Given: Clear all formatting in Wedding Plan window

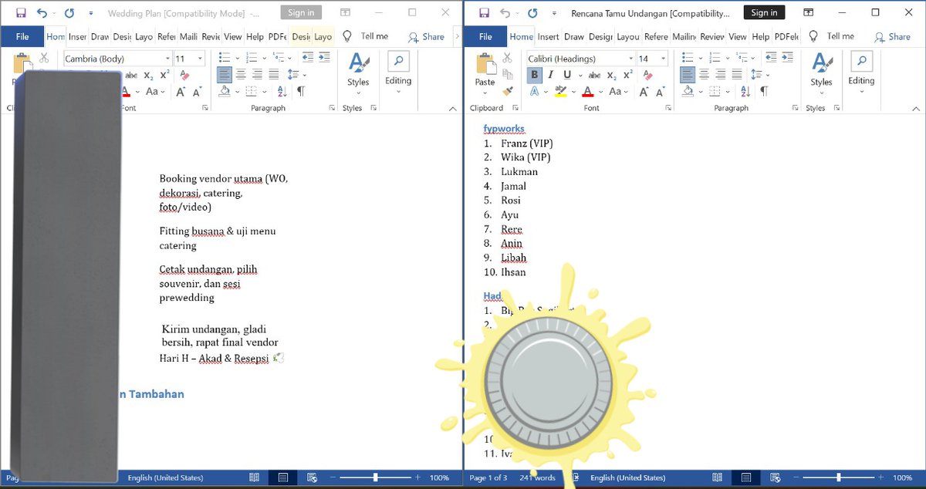Looking at the screenshot, I should (184, 75).
